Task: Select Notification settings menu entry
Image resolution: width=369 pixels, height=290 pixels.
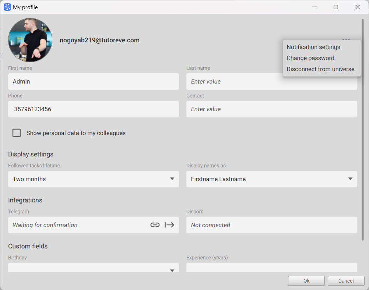Action: 313,47
